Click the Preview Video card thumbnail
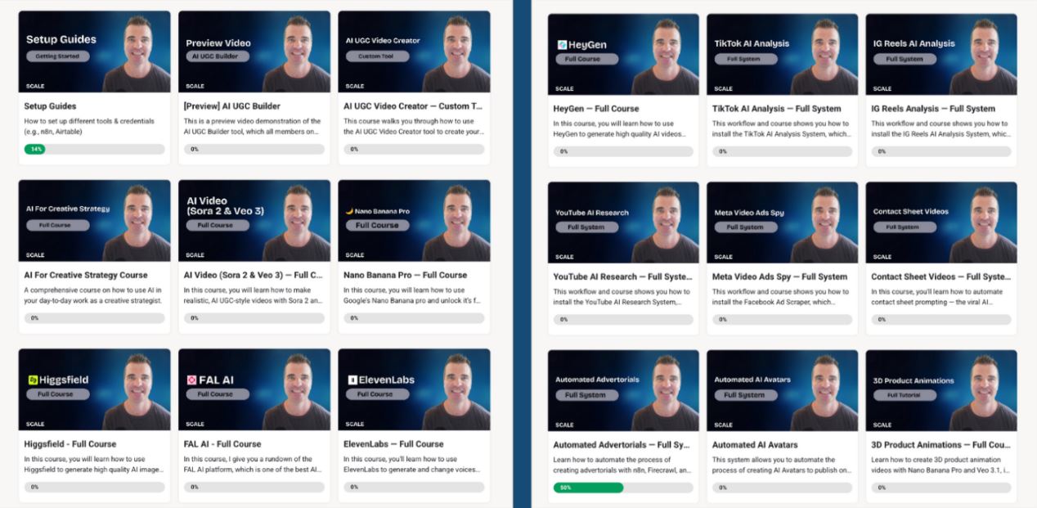Screen dimensions: 1037x508 click(254, 51)
